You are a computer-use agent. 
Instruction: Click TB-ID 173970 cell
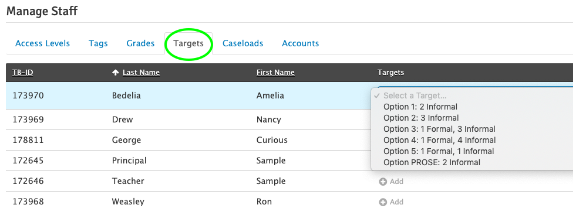click(x=28, y=95)
